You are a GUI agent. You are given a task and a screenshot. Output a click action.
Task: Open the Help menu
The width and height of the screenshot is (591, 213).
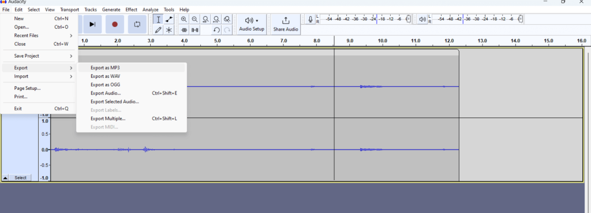(184, 9)
